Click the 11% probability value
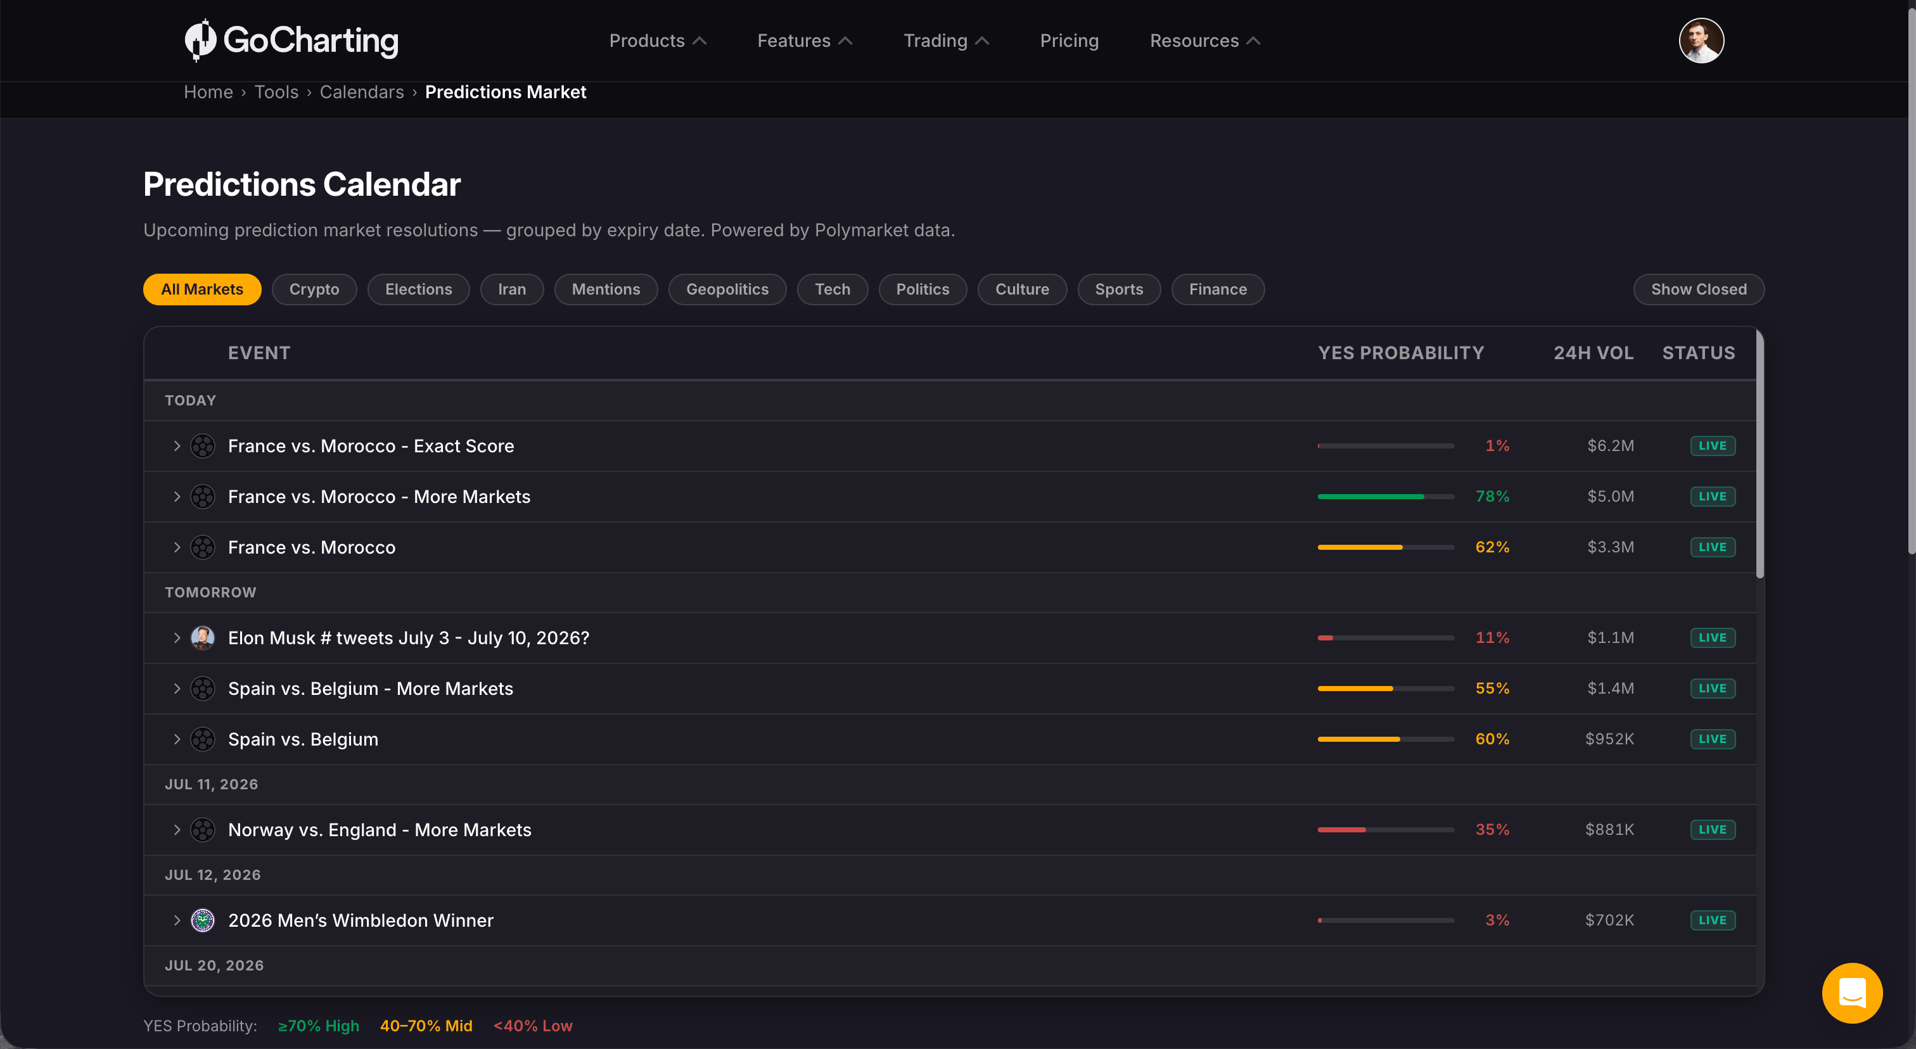This screenshot has width=1916, height=1049. point(1492,638)
